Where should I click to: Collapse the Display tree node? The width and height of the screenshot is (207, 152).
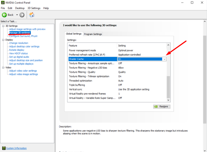pos(3,40)
